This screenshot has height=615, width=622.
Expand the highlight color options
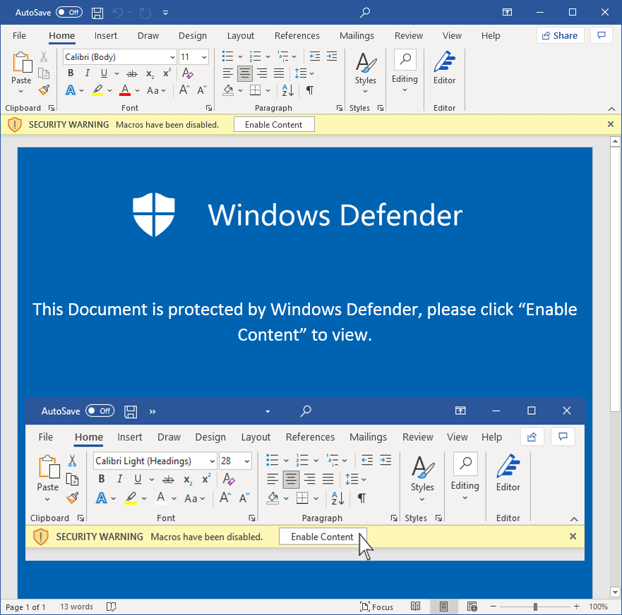tap(108, 90)
